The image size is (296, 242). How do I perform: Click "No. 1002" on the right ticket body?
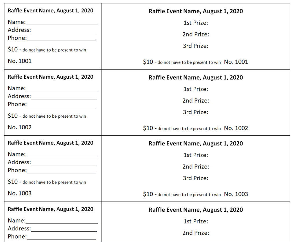coord(236,128)
